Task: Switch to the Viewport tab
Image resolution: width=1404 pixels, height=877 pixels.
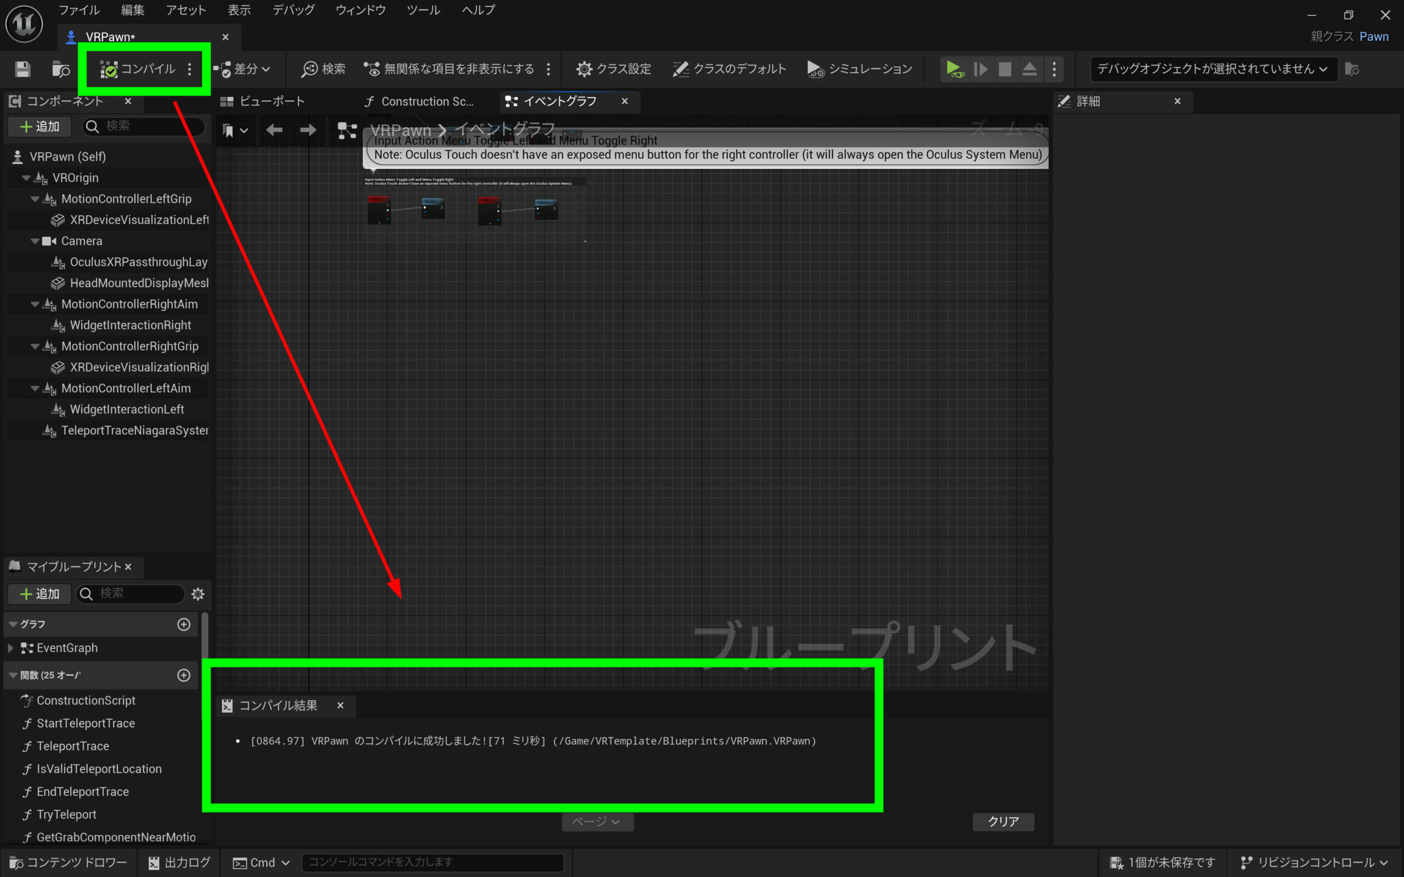Action: [263, 101]
